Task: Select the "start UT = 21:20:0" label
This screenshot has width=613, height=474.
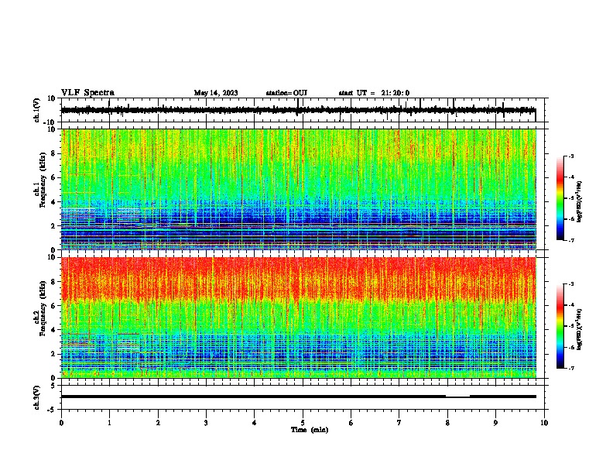Action: click(374, 93)
